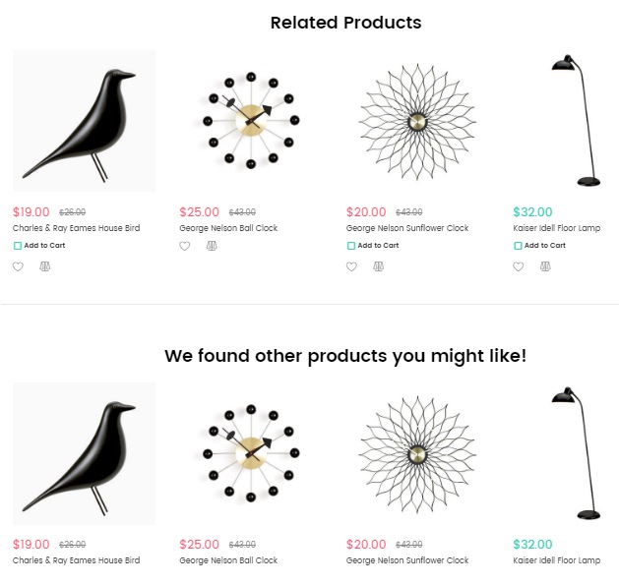This screenshot has width=619, height=585.
Task: Open Sunflower Clock title in Related Products
Action: point(407,228)
